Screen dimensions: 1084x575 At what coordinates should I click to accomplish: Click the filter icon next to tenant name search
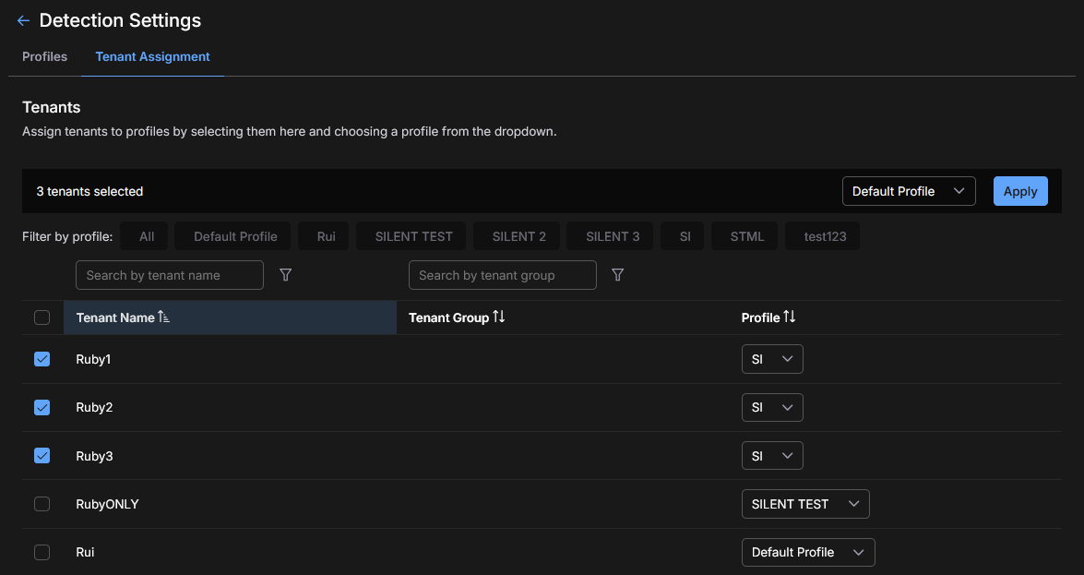pyautogui.click(x=286, y=275)
